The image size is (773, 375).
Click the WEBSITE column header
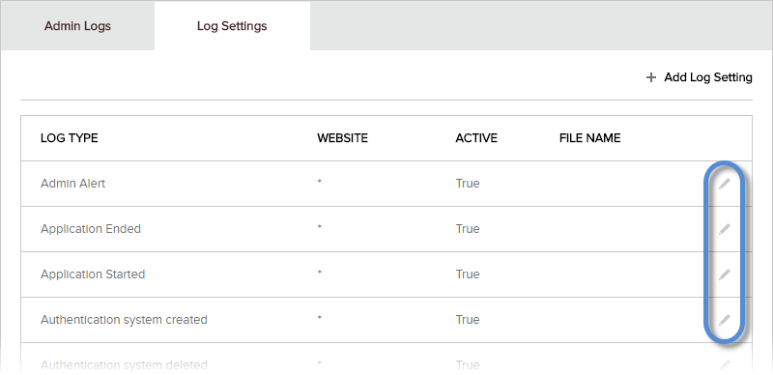click(343, 138)
